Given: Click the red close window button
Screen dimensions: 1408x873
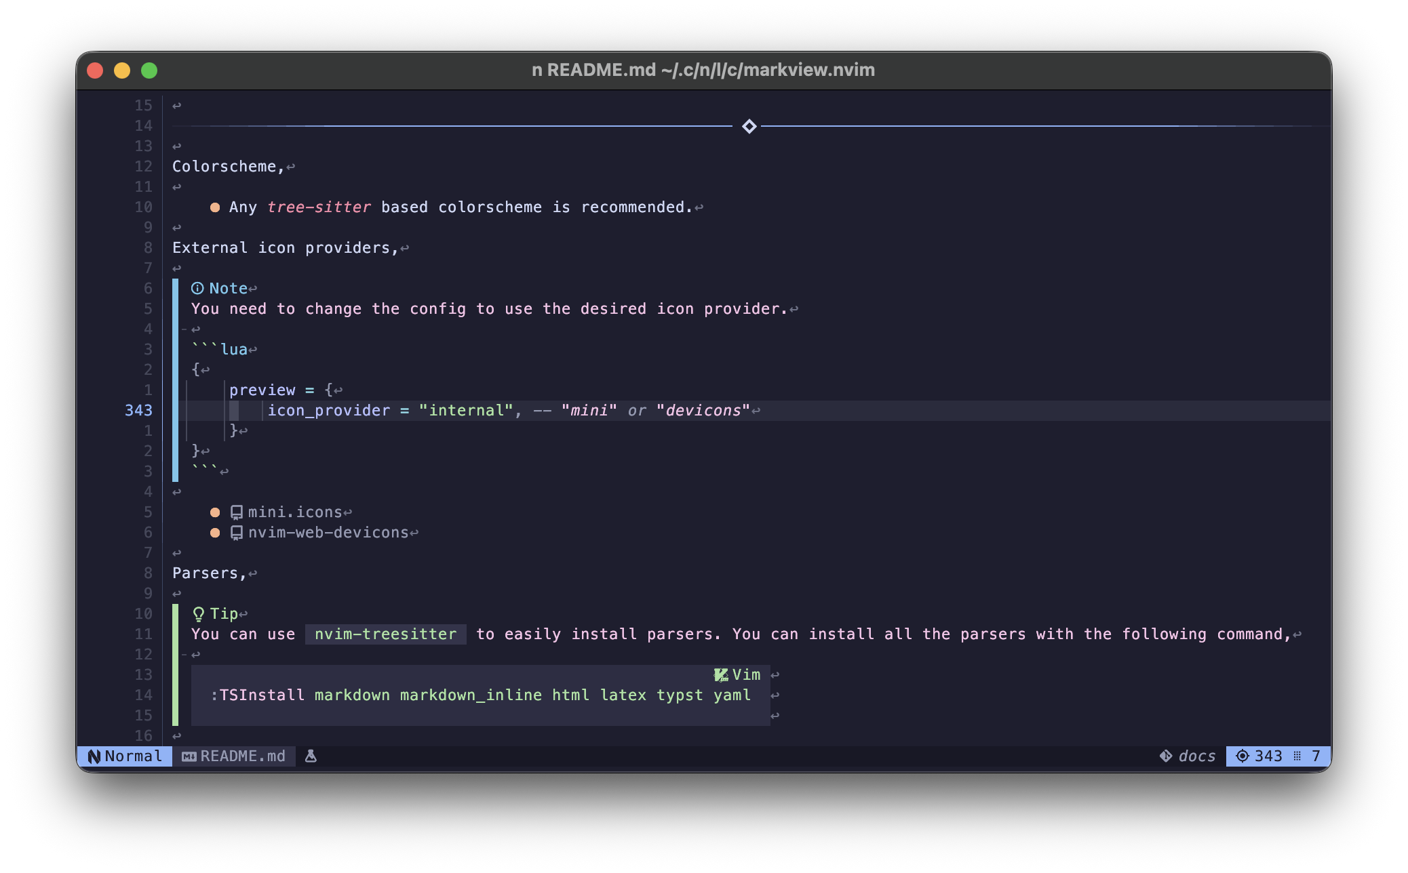Looking at the screenshot, I should click(95, 70).
